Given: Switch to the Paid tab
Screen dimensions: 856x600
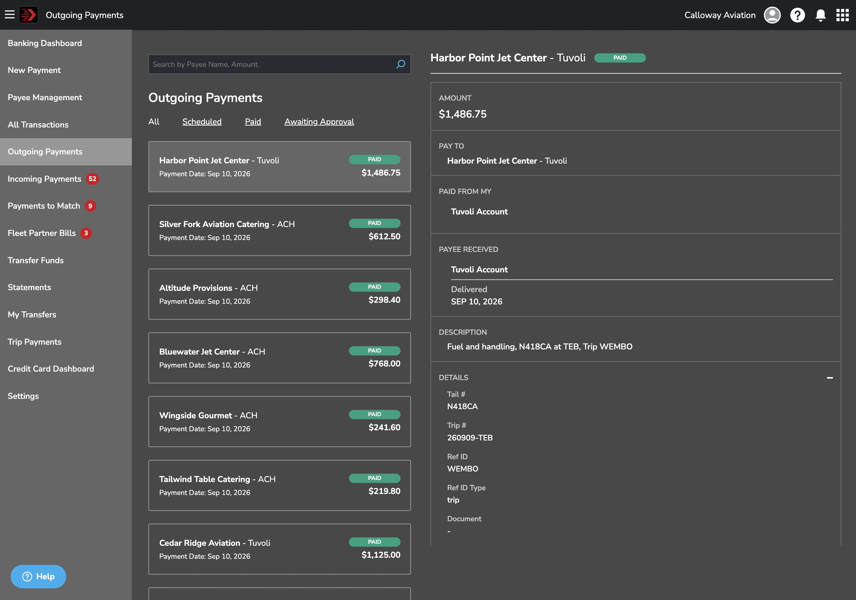Looking at the screenshot, I should tap(253, 122).
